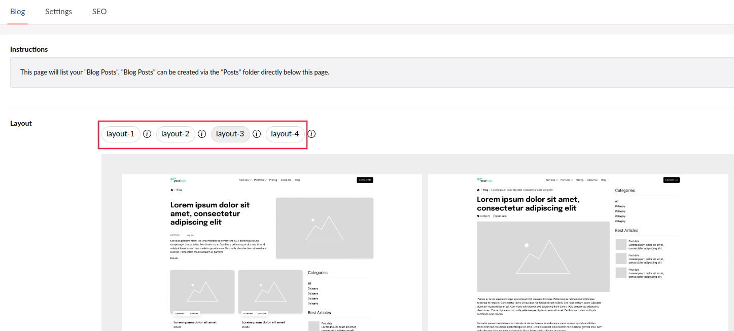The width and height of the screenshot is (734, 331).
Task: Click Contact Us button in right preview
Action: [x=671, y=180]
